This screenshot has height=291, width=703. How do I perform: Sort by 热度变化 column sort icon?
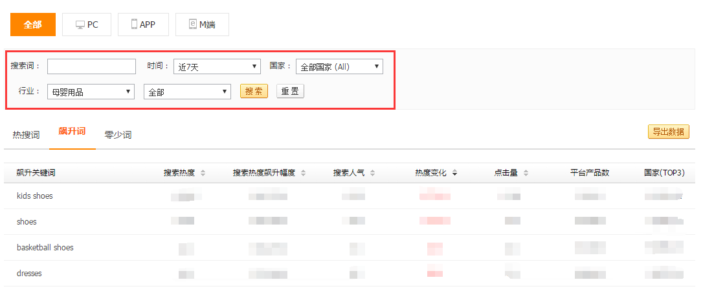(x=455, y=173)
